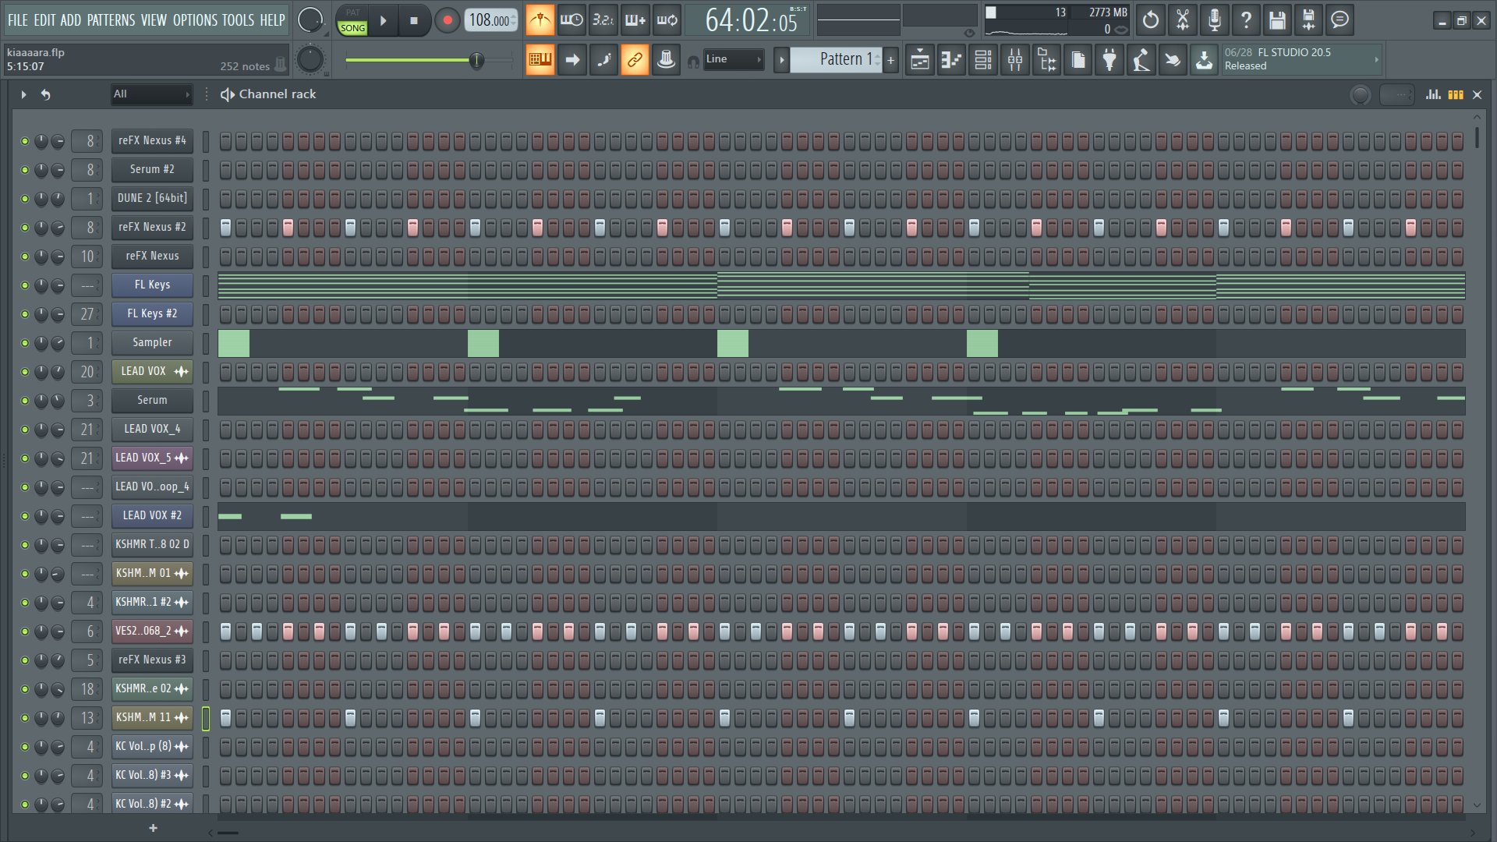
Task: Click the Sampler channel button
Action: (152, 343)
